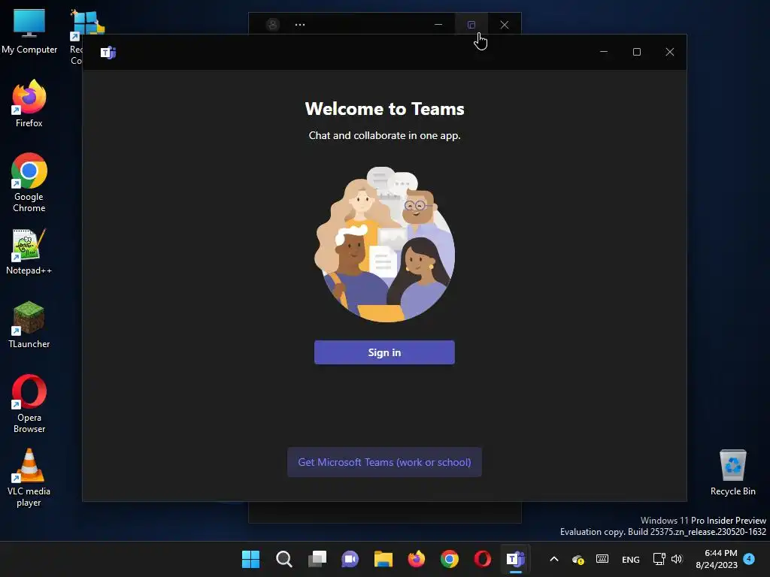770x577 pixels.
Task: Click the Teams welcome illustration
Action: pyautogui.click(x=384, y=244)
